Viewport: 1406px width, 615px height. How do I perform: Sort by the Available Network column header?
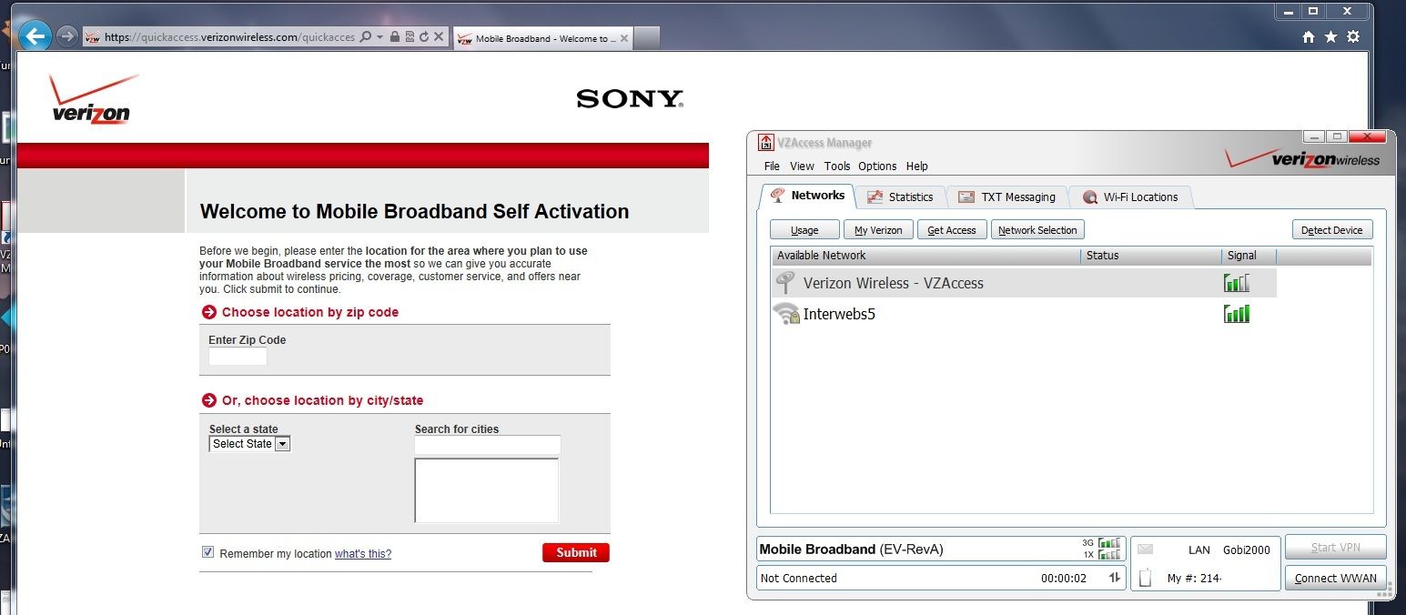(926, 256)
